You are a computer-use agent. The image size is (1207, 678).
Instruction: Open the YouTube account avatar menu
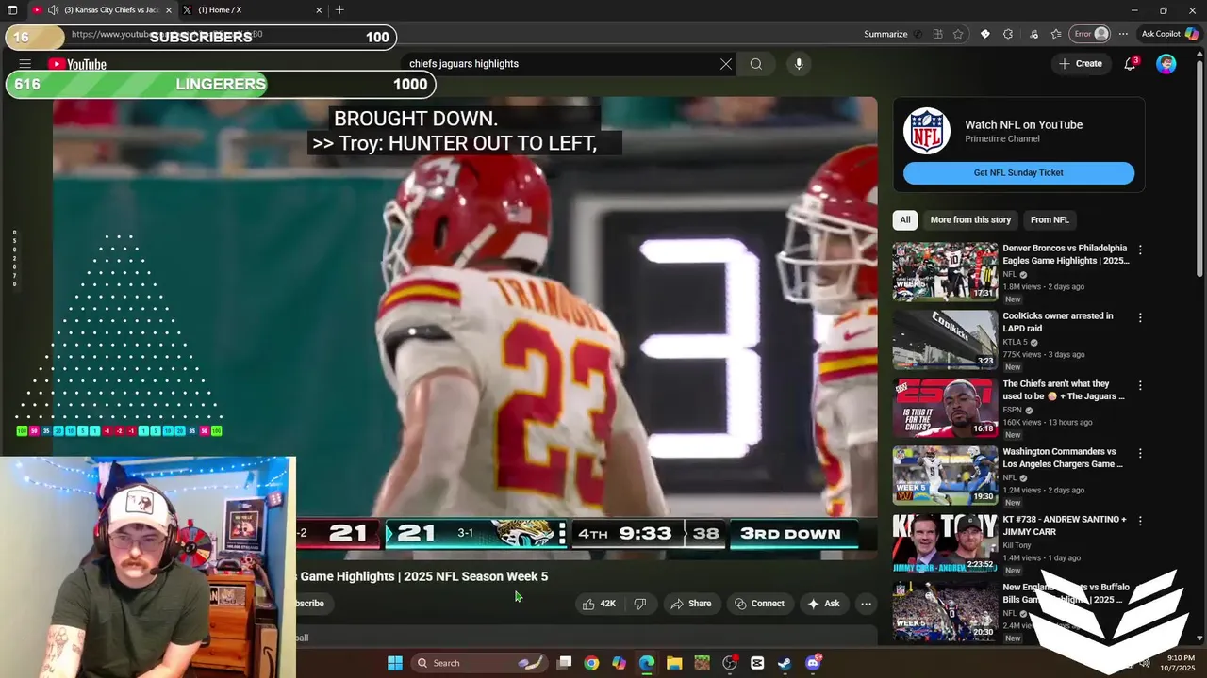1166,64
